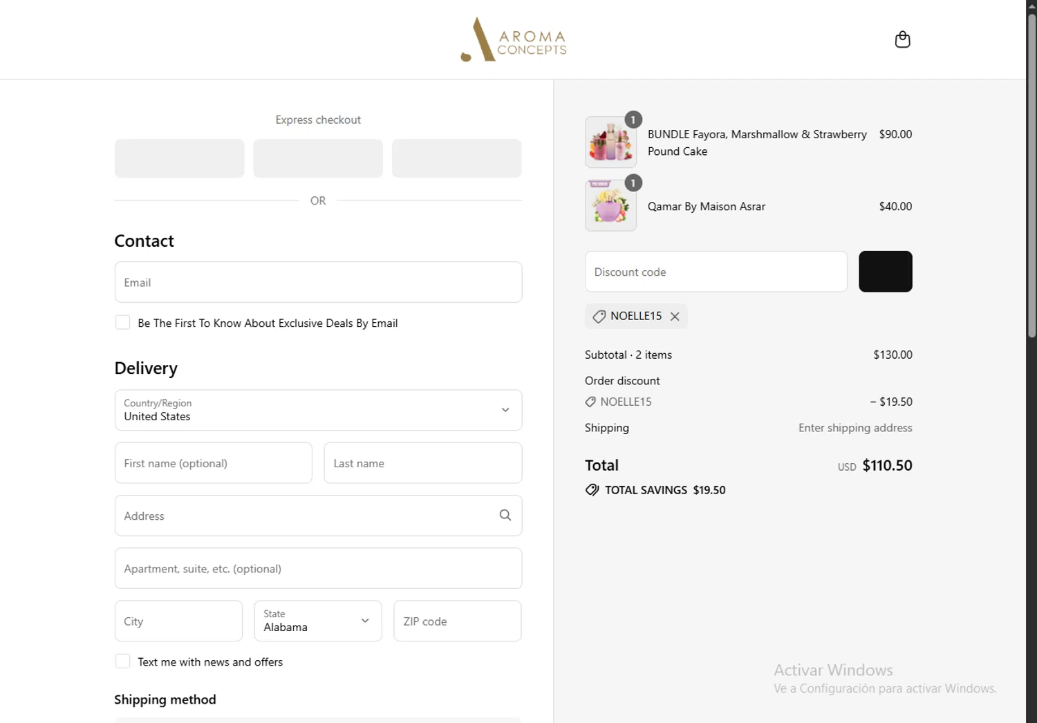Viewport: 1037px width, 723px height.
Task: Click the Apartment, suite, etc. field
Action: pyautogui.click(x=318, y=568)
